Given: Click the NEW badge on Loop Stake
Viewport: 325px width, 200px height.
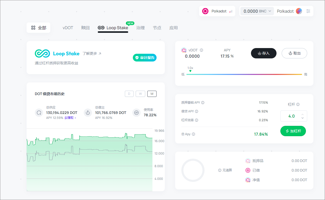Looking at the screenshot, I should click(130, 23).
